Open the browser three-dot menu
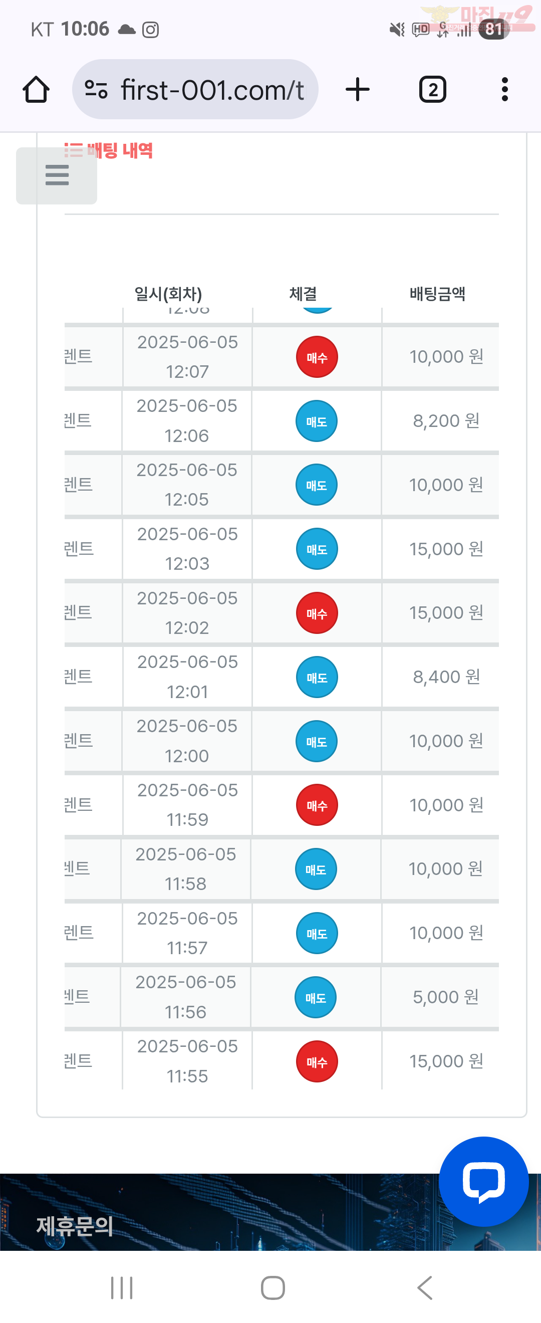The image size is (541, 1323). pyautogui.click(x=505, y=90)
